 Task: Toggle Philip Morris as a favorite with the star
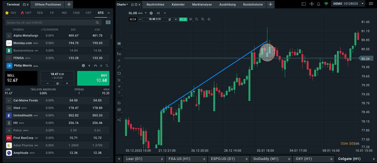click(x=101, y=65)
